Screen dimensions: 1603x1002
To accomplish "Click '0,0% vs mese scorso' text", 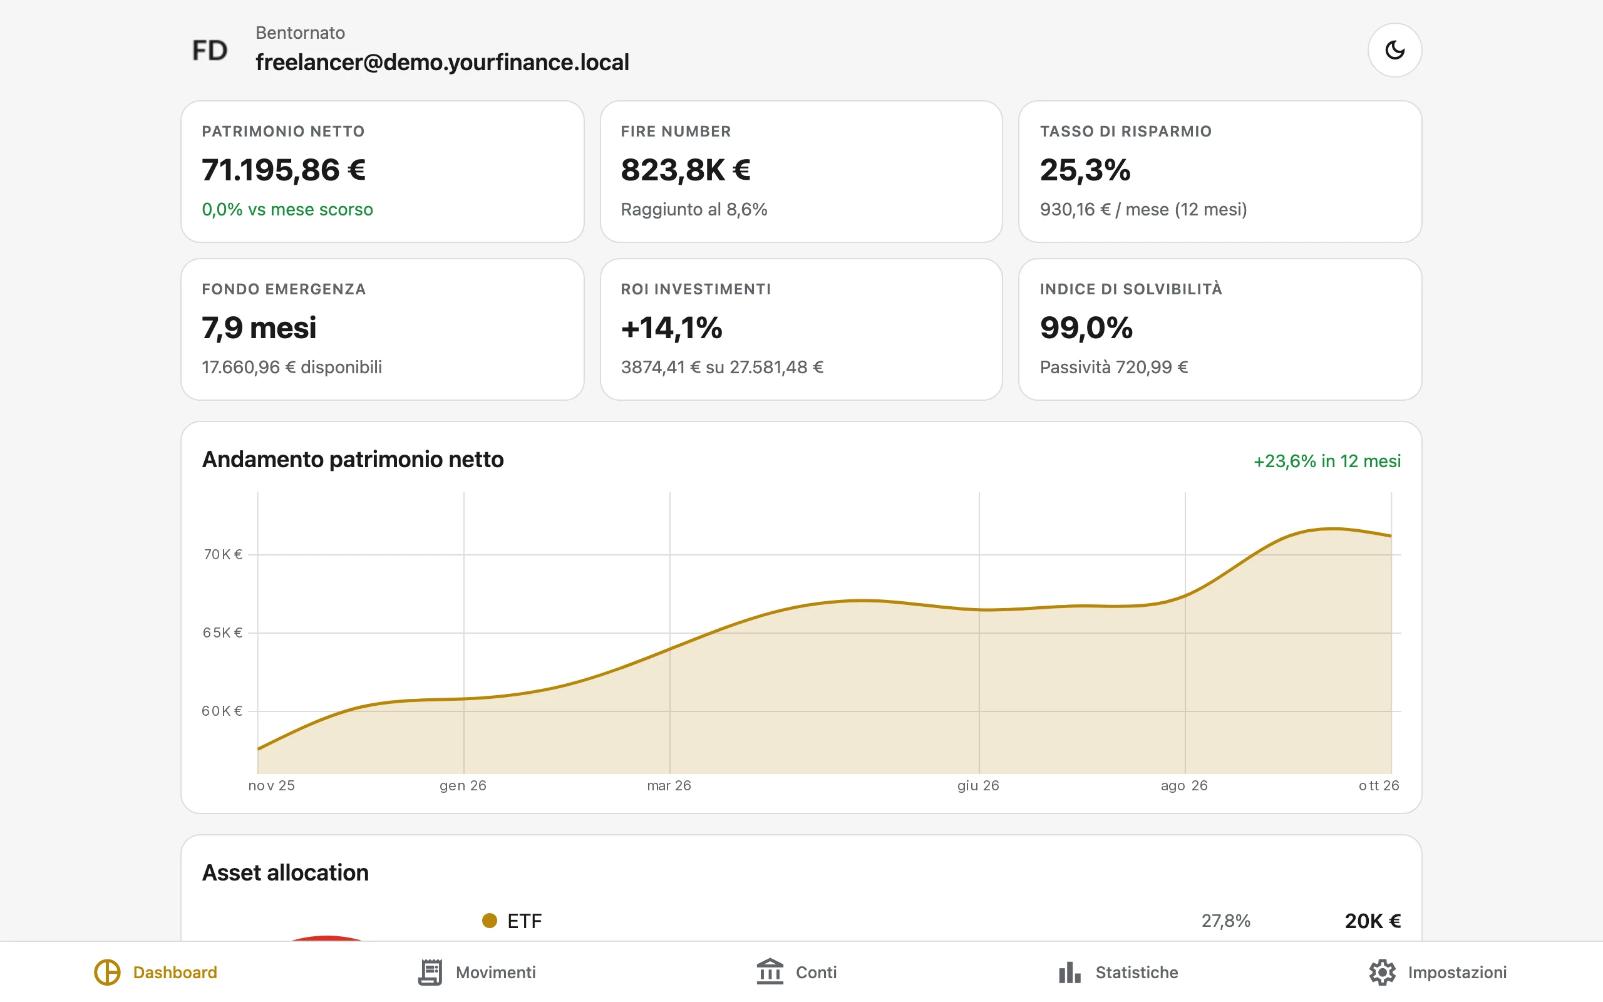I will point(287,209).
